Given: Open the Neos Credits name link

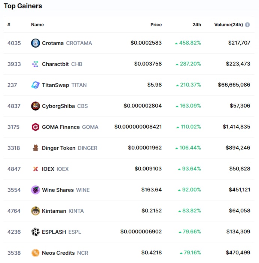Looking at the screenshot, I should coord(58,253).
